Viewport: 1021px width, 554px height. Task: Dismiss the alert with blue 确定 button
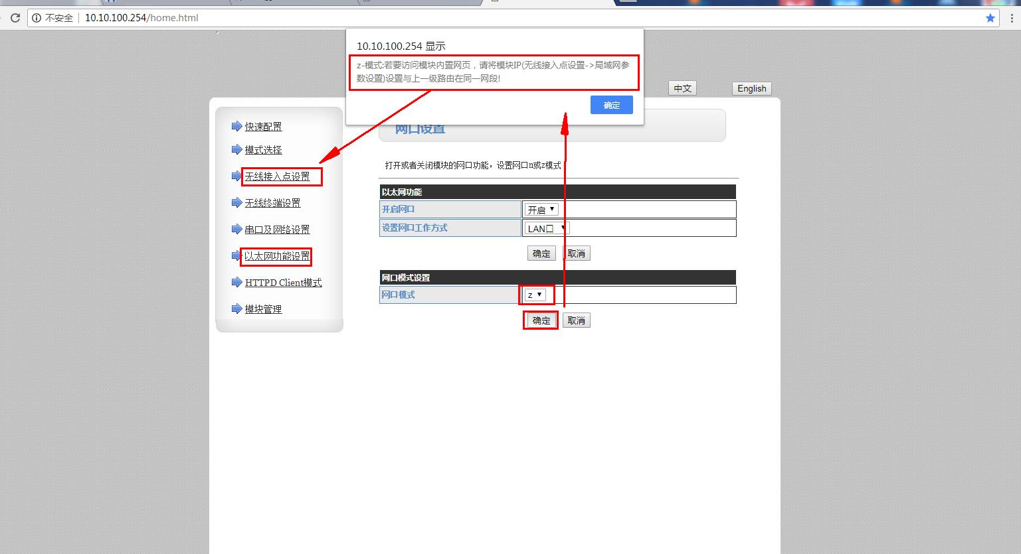(x=611, y=105)
